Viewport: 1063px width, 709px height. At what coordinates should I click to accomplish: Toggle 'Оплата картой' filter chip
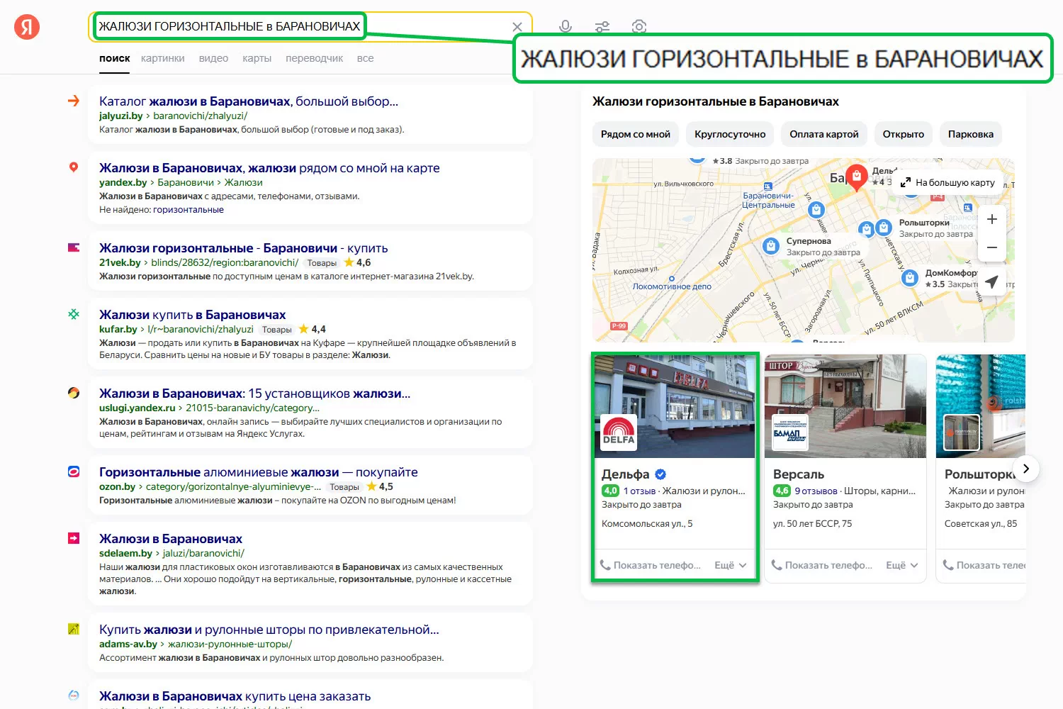(823, 134)
